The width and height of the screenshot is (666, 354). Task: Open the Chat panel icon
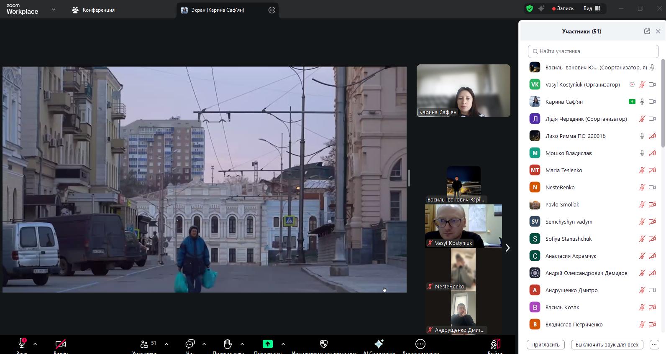(190, 344)
